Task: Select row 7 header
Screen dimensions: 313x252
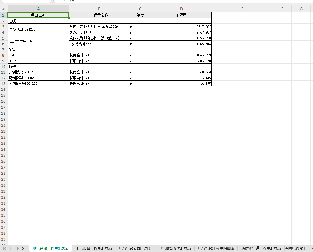Action: click(3, 49)
